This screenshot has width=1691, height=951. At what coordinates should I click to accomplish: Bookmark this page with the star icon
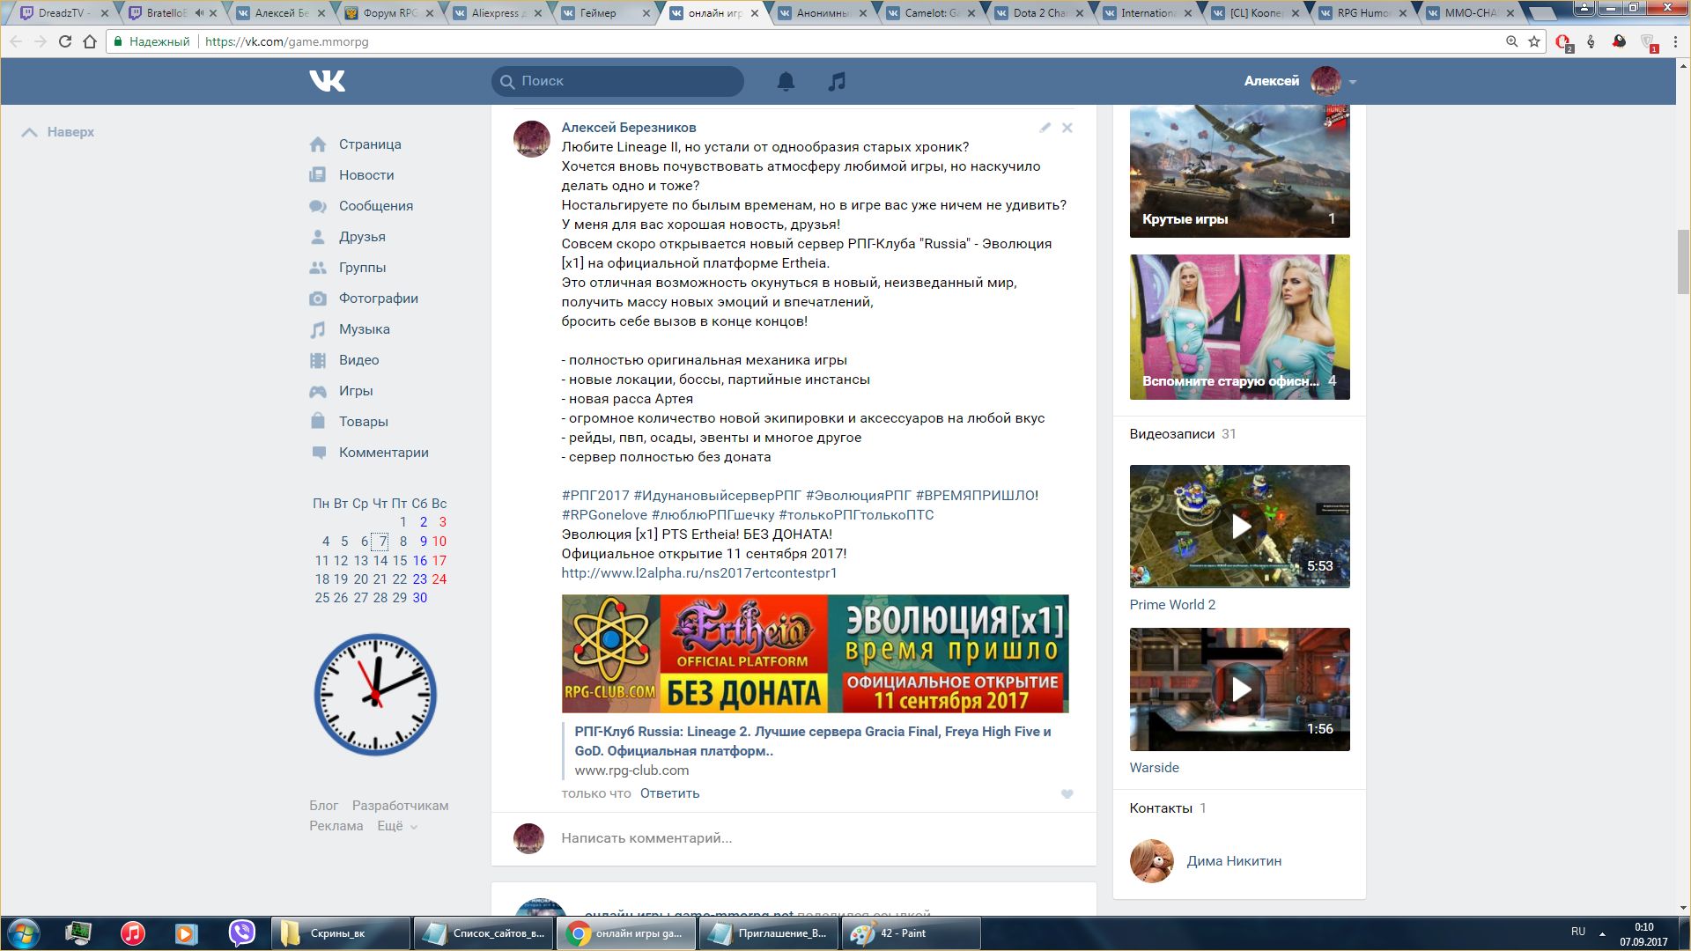1534,41
